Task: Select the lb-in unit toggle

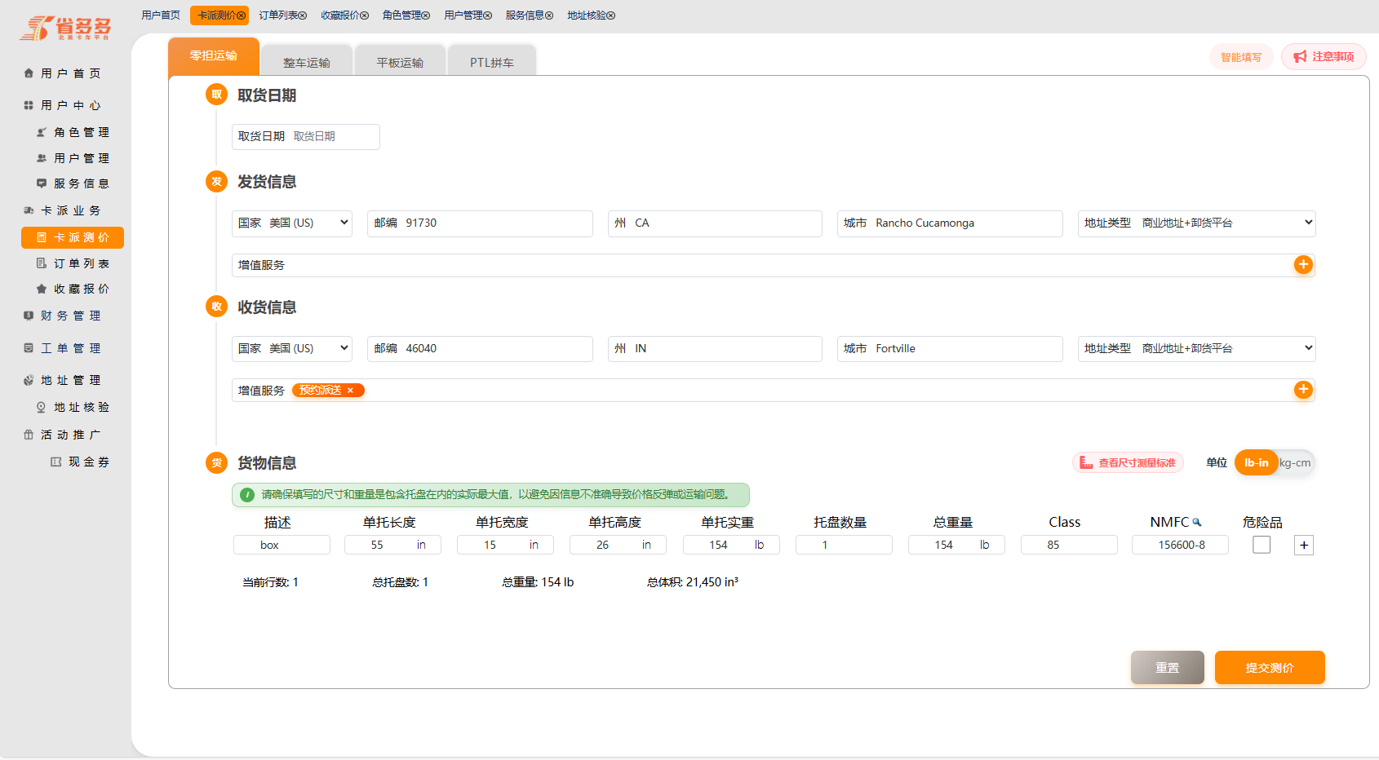Action: [1256, 463]
